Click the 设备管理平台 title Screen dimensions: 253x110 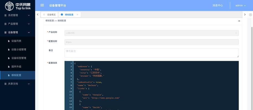58,5
